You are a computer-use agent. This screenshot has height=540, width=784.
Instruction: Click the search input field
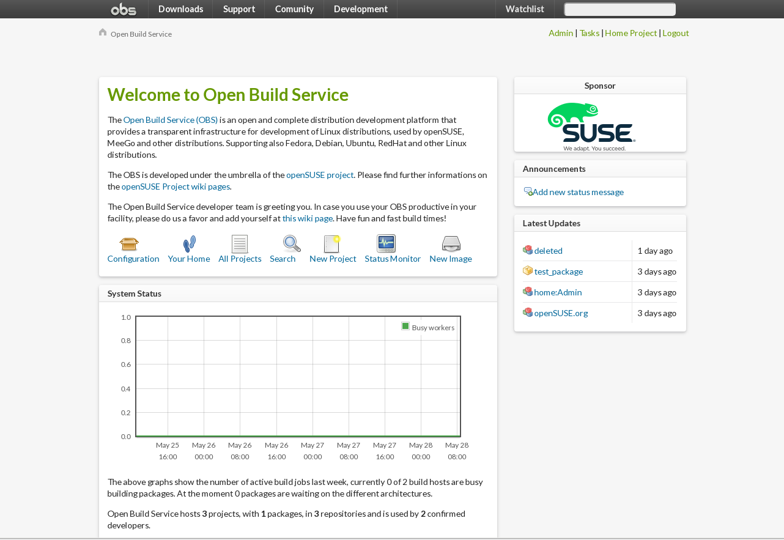click(x=619, y=9)
